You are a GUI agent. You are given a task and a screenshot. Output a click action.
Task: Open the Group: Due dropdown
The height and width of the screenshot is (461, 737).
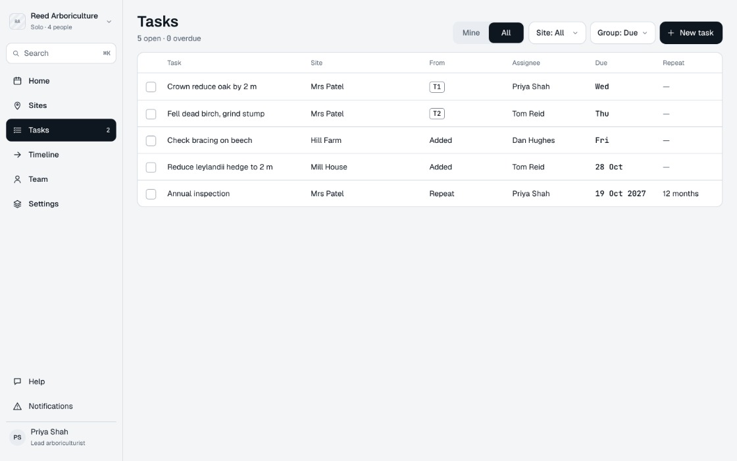coord(623,33)
